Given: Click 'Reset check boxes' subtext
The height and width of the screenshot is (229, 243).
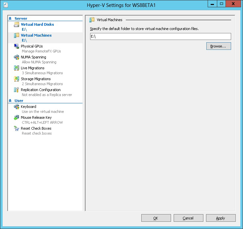Looking at the screenshot, I should point(37,133).
